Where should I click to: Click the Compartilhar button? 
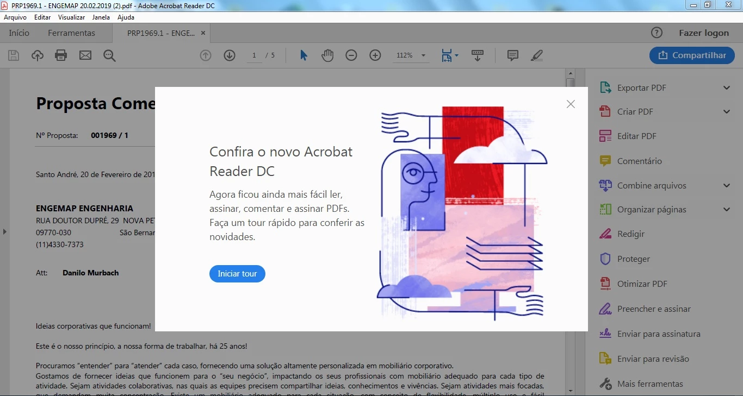692,55
